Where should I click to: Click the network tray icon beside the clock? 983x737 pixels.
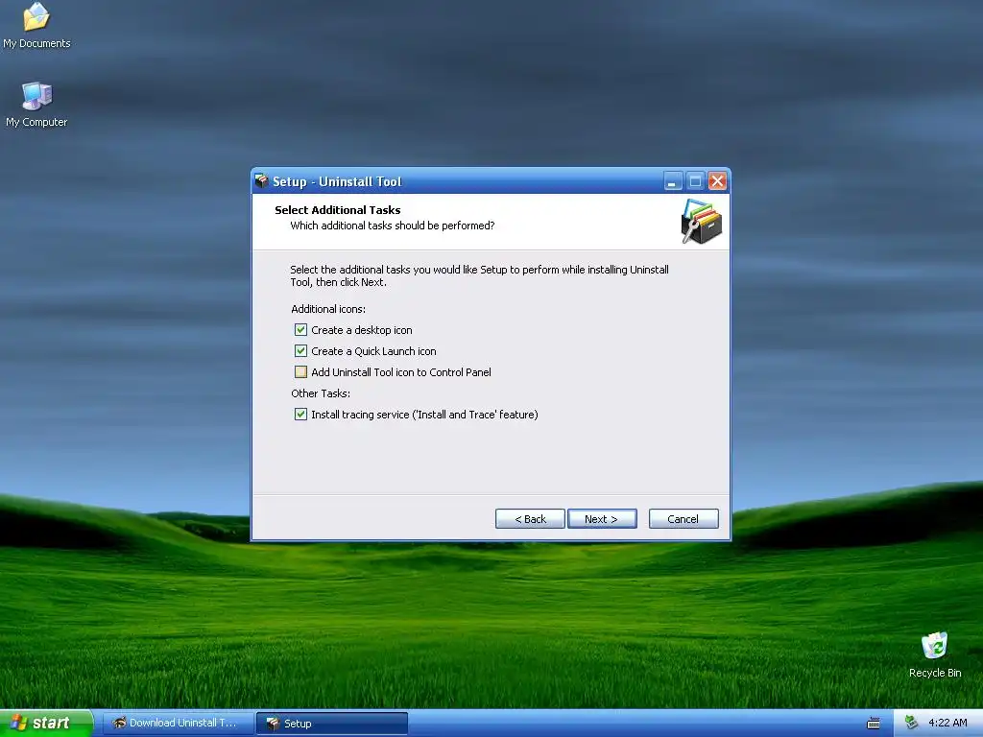point(912,723)
